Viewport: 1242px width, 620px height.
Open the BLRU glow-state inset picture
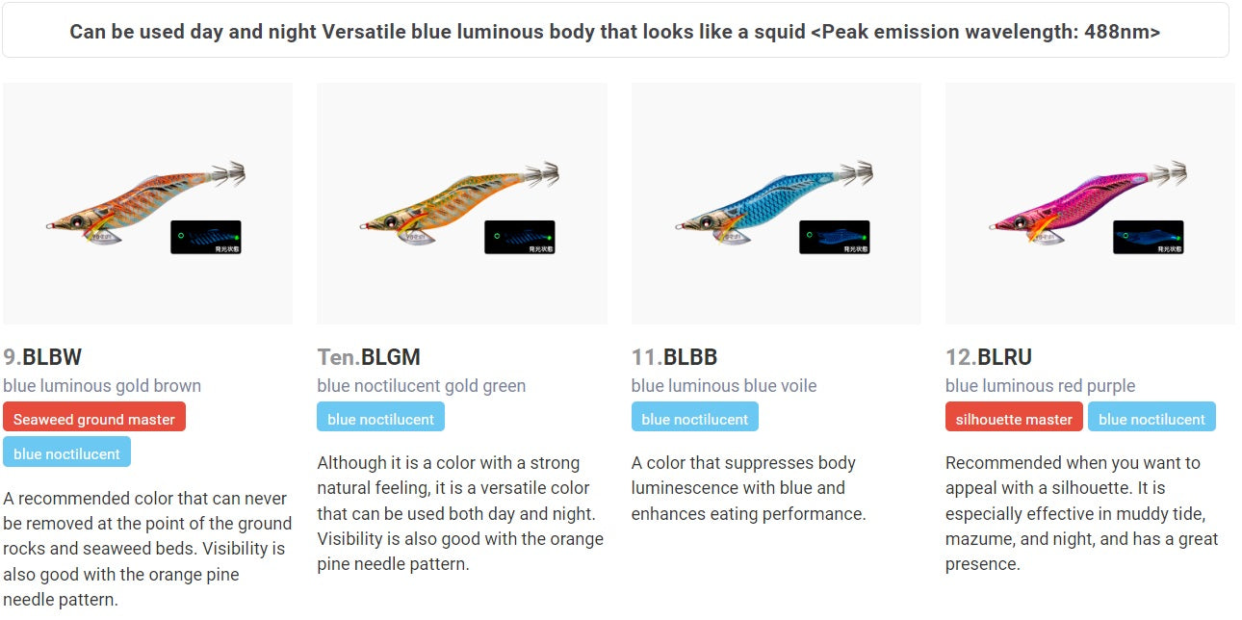(x=1148, y=238)
